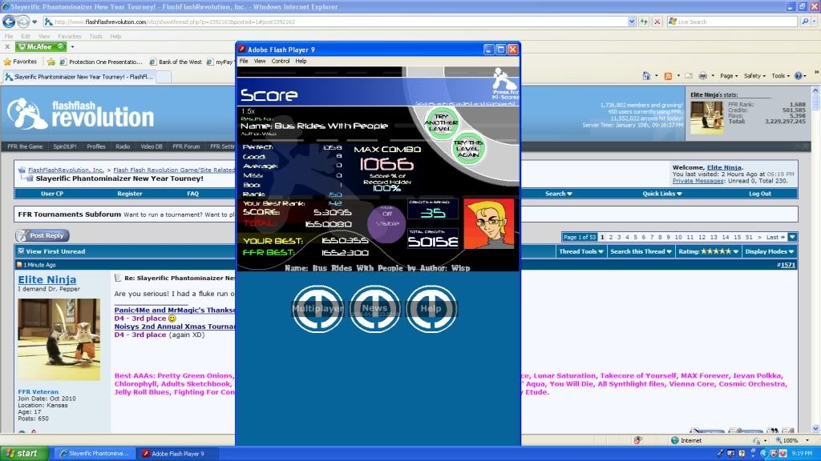Viewport: 821px width, 461px height.
Task: Open the News round button
Action: coord(374,308)
